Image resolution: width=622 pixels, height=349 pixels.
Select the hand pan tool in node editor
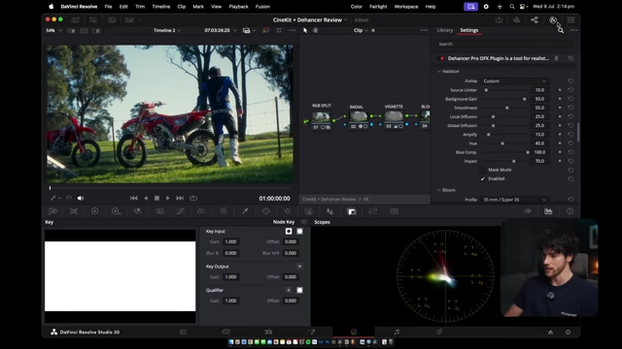point(315,30)
